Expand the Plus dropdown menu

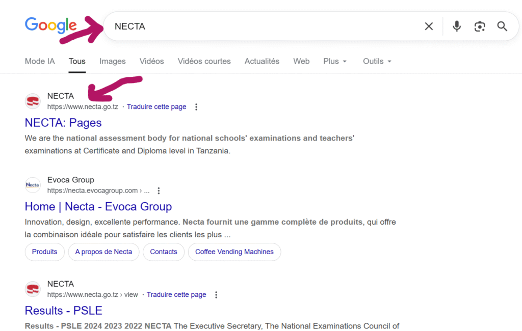tap(335, 61)
